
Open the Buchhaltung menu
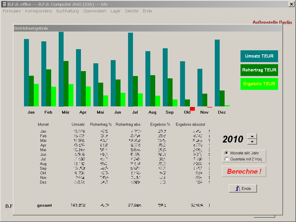pyautogui.click(x=67, y=11)
